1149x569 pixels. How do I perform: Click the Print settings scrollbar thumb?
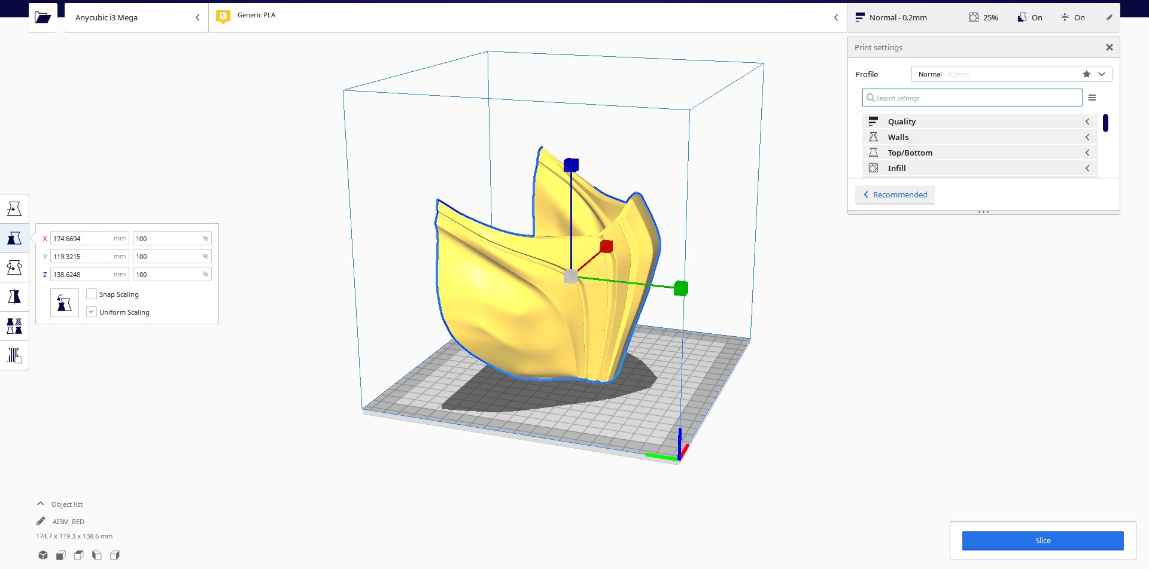pyautogui.click(x=1105, y=123)
